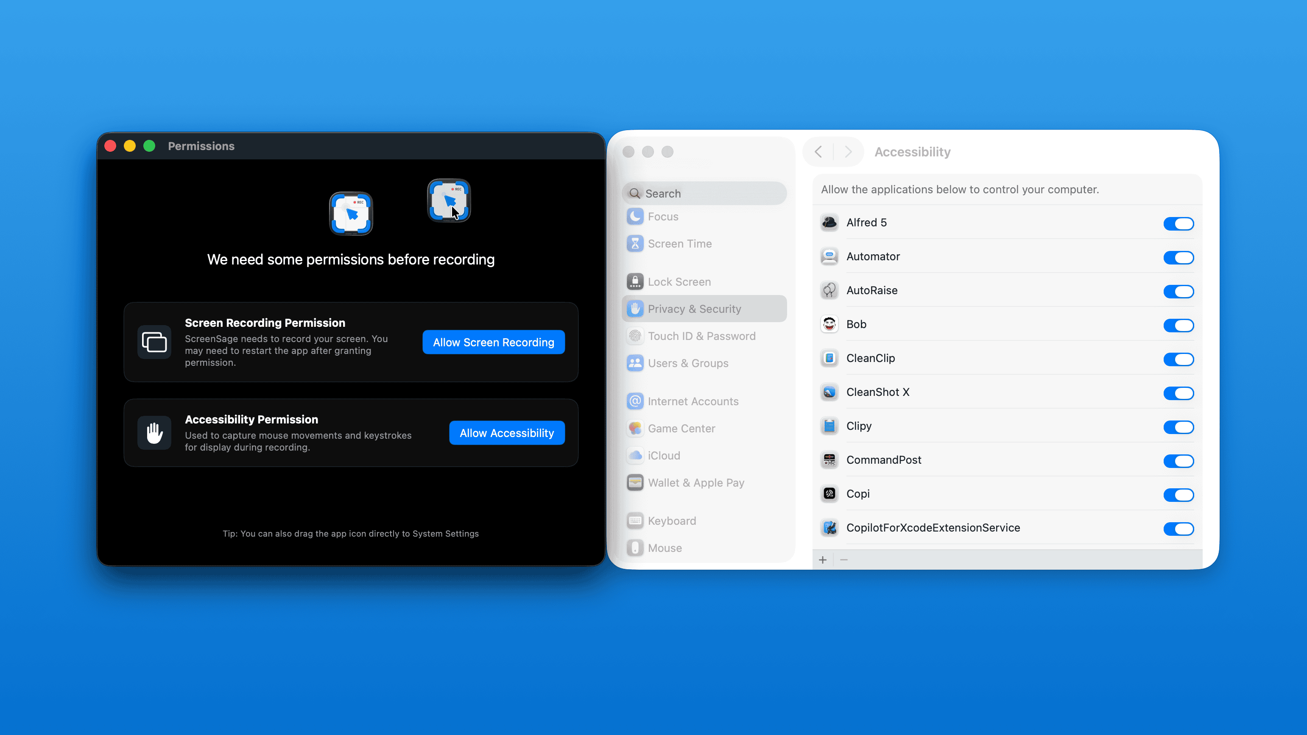1307x735 pixels.
Task: Disable the Automator accessibility toggle
Action: [1178, 257]
